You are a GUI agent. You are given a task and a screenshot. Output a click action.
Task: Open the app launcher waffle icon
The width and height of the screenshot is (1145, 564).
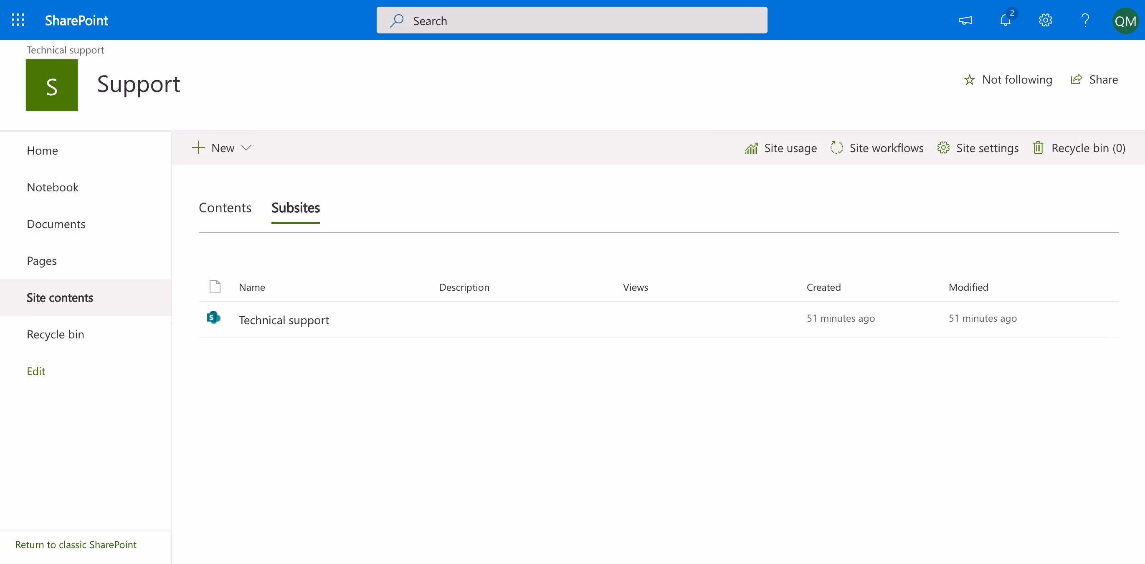pyautogui.click(x=18, y=20)
